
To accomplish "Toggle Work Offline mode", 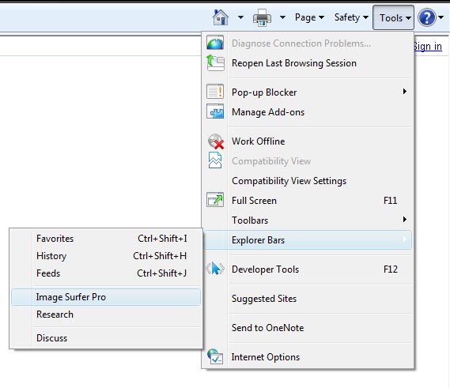I will click(x=308, y=141).
